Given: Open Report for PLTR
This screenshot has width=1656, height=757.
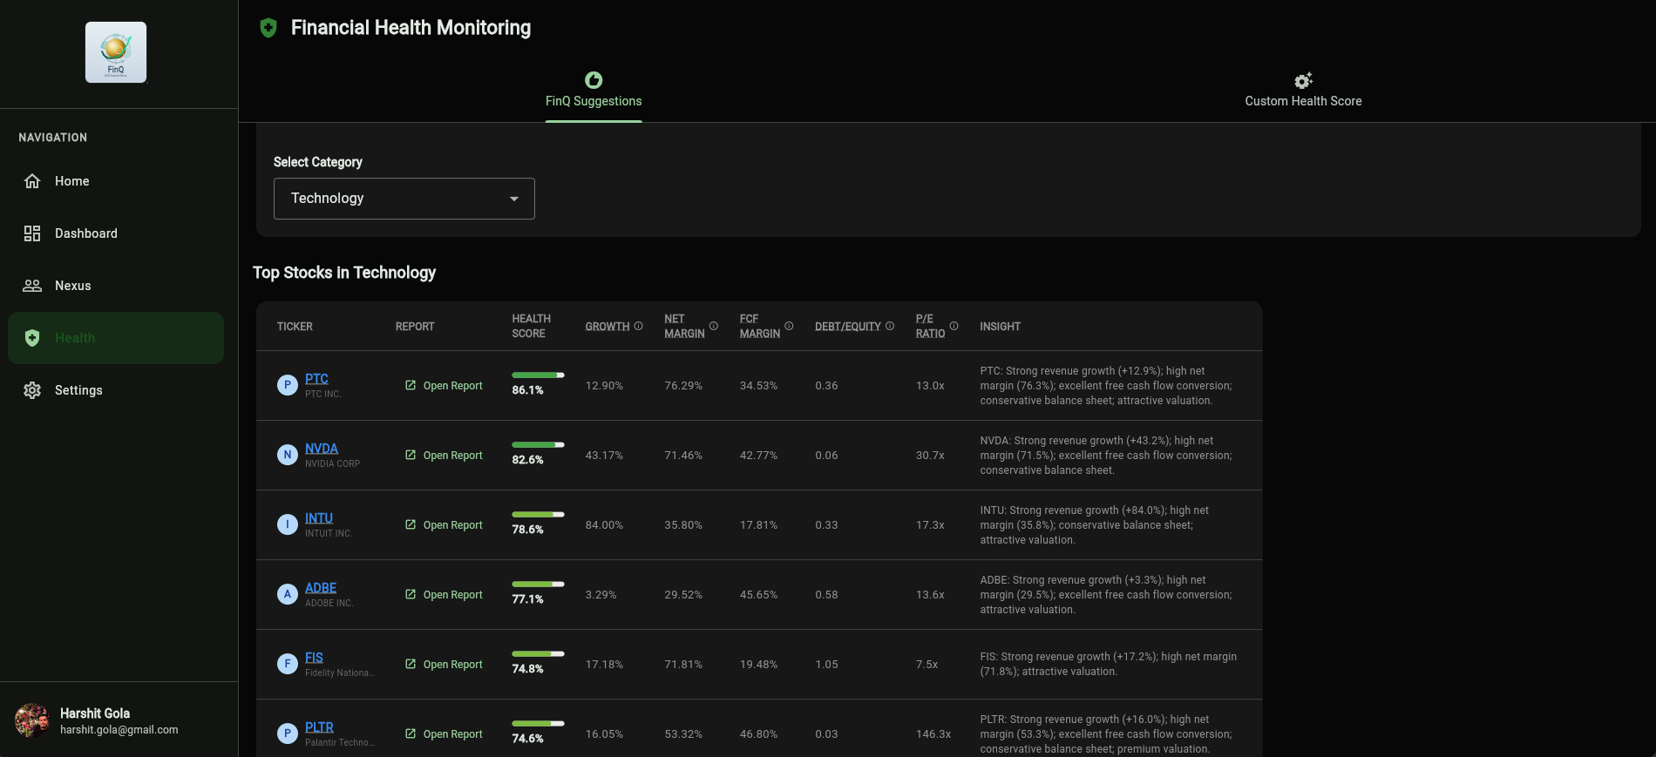Looking at the screenshot, I should tap(444, 733).
